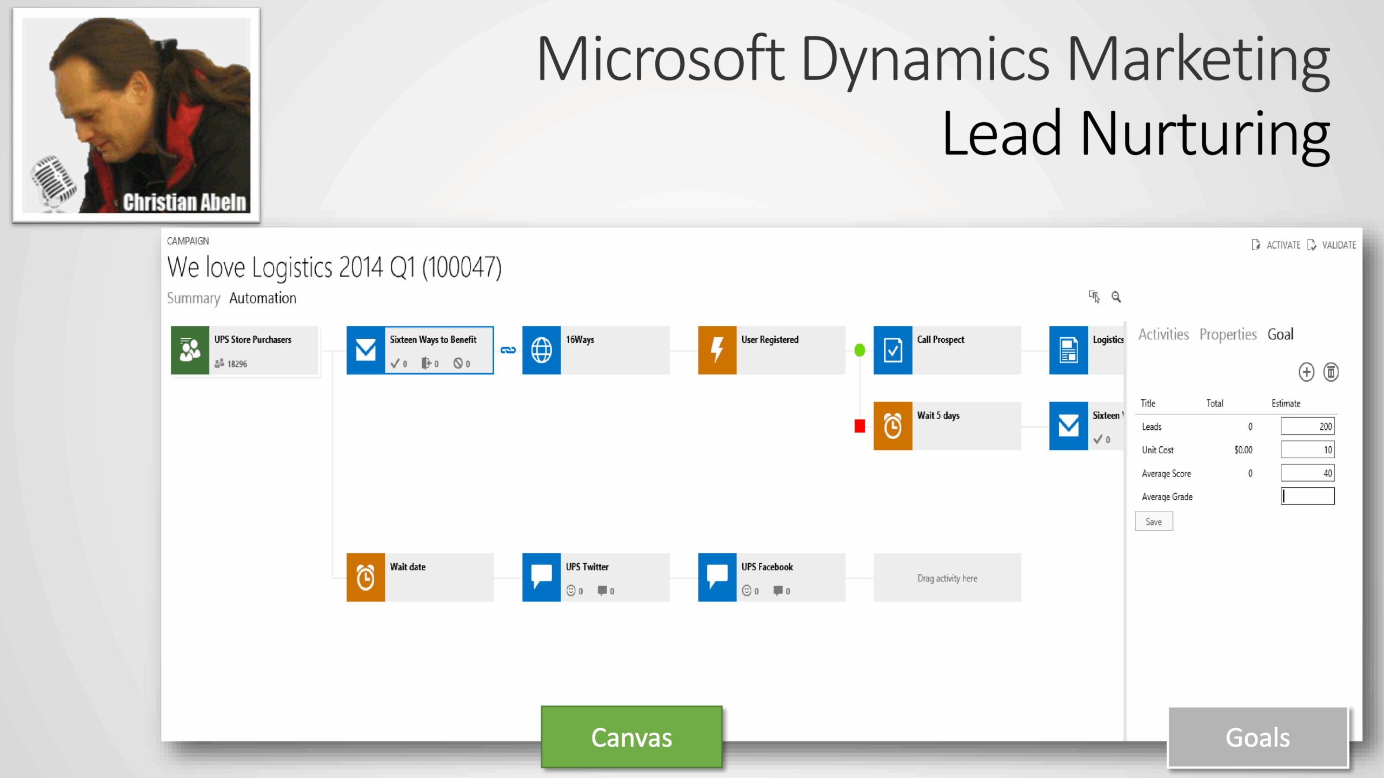Open the Properties panel tab
This screenshot has width=1384, height=778.
(x=1228, y=334)
